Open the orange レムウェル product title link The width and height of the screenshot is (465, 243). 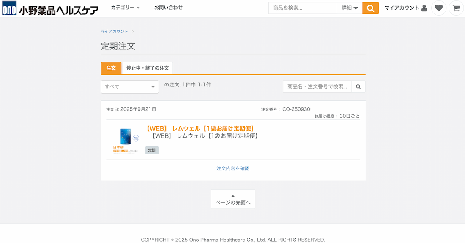pos(200,128)
